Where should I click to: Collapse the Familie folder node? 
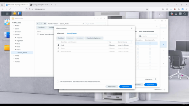[x=14, y=35]
